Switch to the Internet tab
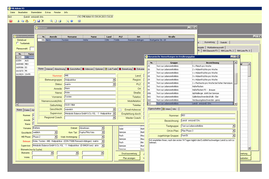This screenshot has width=269, height=179. coord(49,69)
